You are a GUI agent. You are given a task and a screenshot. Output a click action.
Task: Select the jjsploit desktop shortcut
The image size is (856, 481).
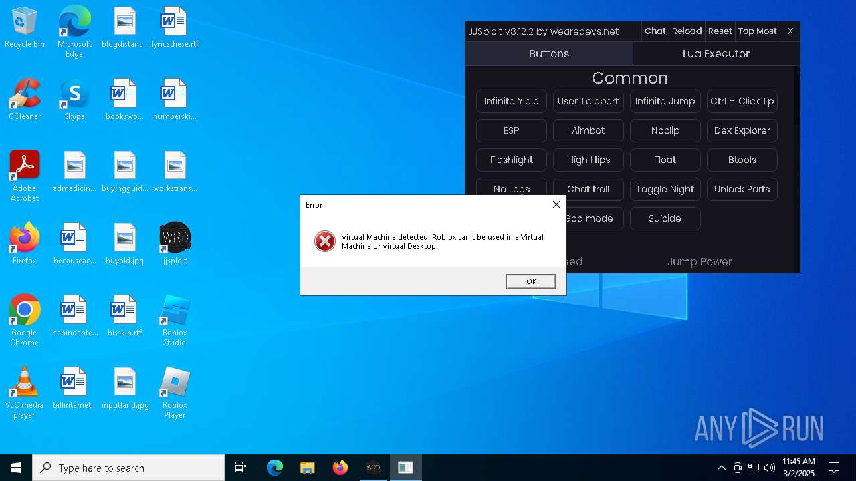[x=175, y=244]
